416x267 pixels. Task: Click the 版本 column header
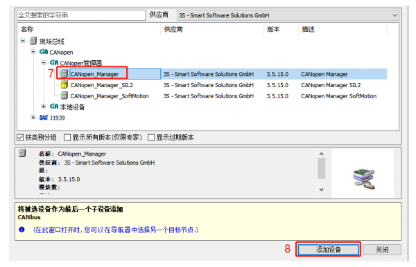[273, 29]
